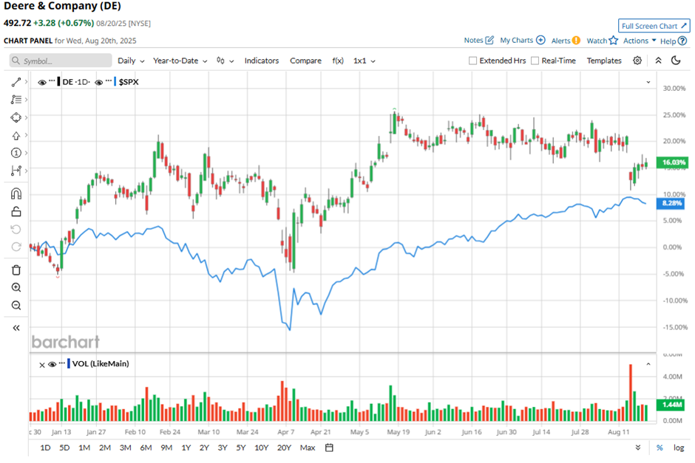Enable the Real-Time checkbox
This screenshot has width=695, height=463.
(x=535, y=61)
